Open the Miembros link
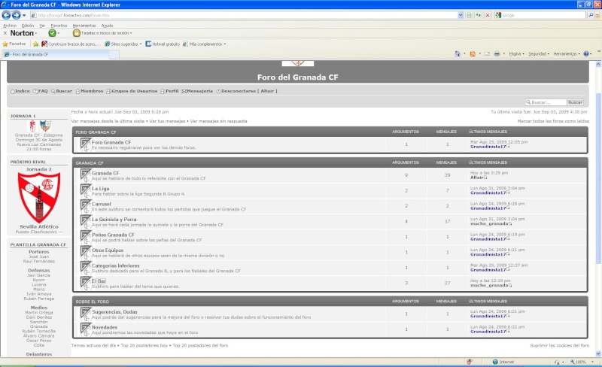602x367 pixels. click(x=90, y=91)
